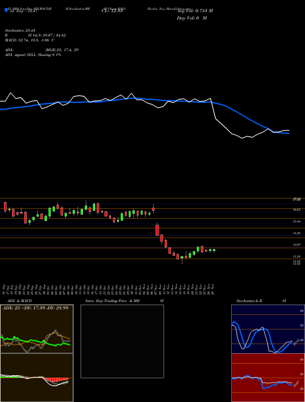Click the RSI 14/3 '39.07 / 34.82' value
305x402 pixels.
pos(55,35)
